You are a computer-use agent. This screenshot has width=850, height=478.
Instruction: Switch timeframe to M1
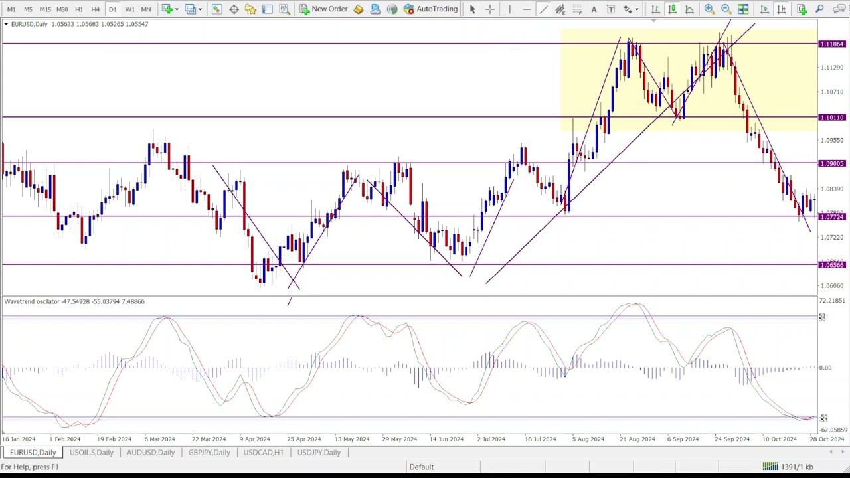point(11,9)
